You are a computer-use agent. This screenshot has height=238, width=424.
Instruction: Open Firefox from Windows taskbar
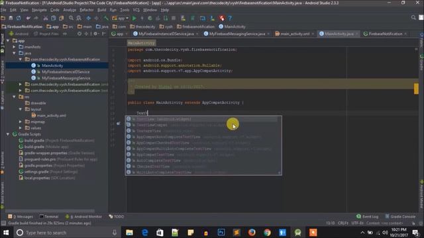tap(252, 233)
